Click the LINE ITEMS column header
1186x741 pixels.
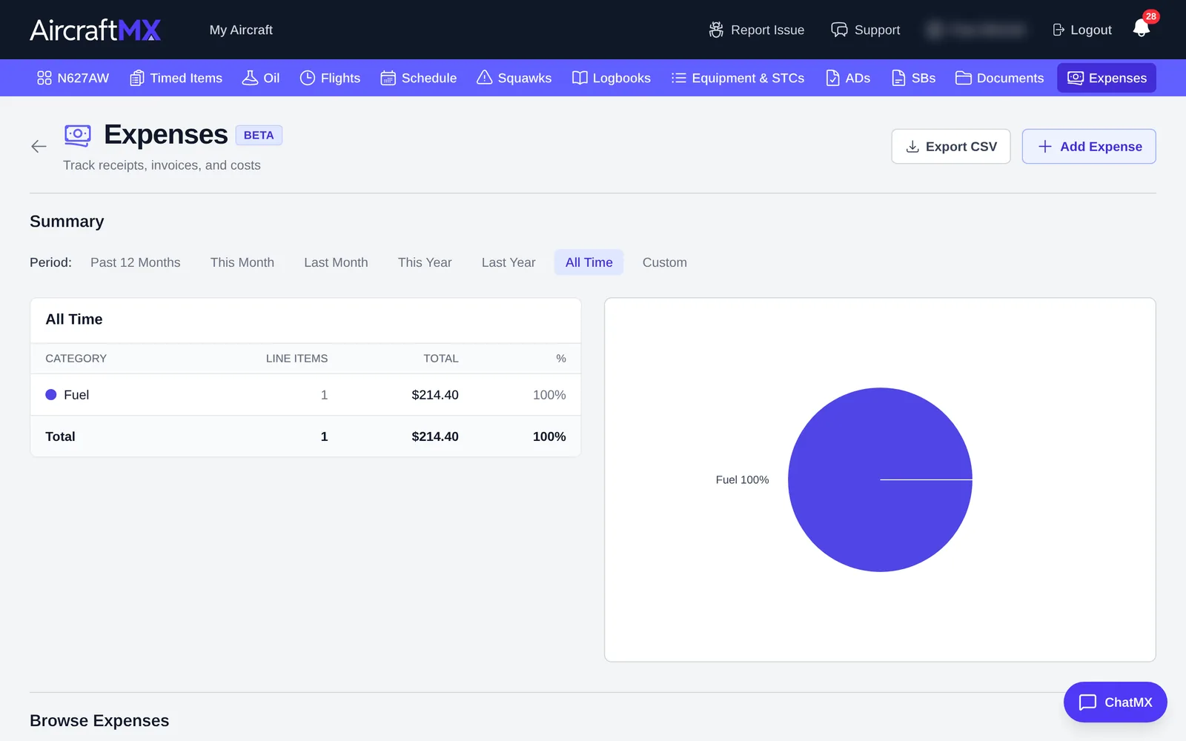point(296,359)
